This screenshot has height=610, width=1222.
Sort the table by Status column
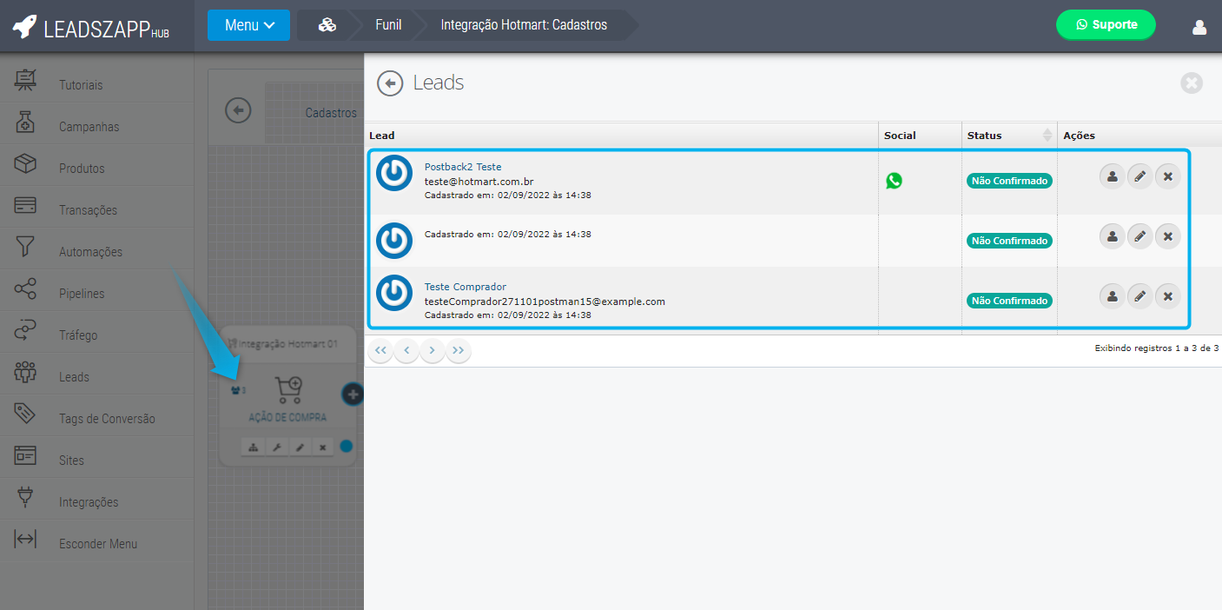coord(1047,136)
